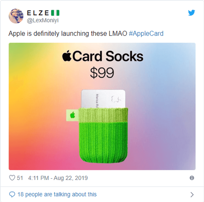Like the tweet with the heart icon

pyautogui.click(x=12, y=178)
